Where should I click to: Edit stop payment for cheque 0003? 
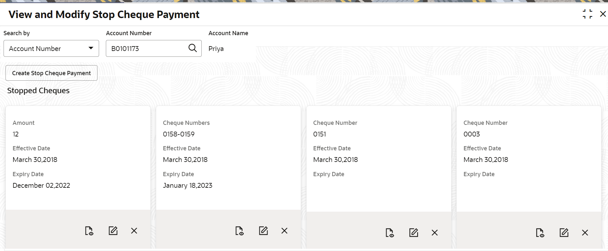click(x=564, y=233)
